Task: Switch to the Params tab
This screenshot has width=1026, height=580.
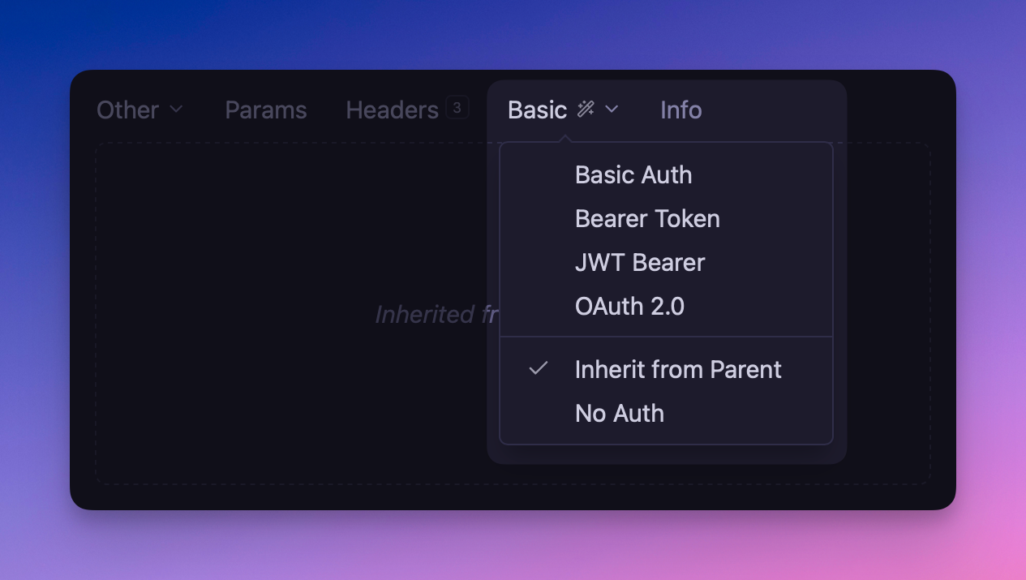Action: point(265,110)
